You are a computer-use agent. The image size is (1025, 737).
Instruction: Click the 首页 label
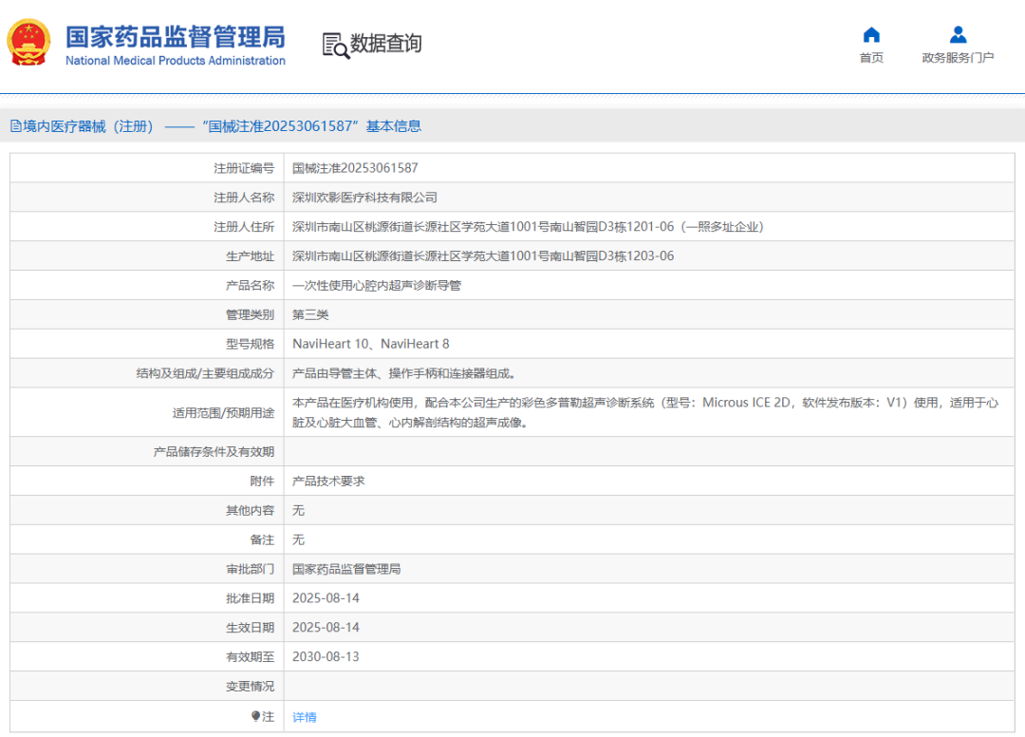(871, 58)
